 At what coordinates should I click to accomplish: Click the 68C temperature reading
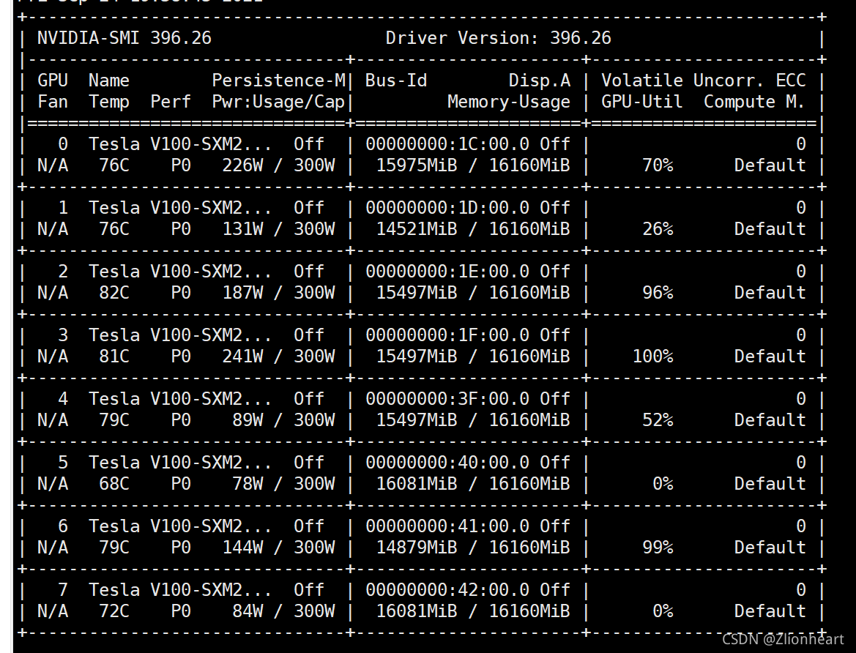pyautogui.click(x=114, y=484)
